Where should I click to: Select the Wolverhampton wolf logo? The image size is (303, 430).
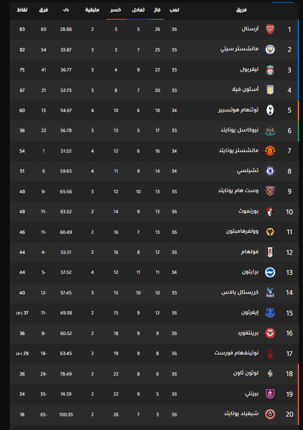point(270,232)
